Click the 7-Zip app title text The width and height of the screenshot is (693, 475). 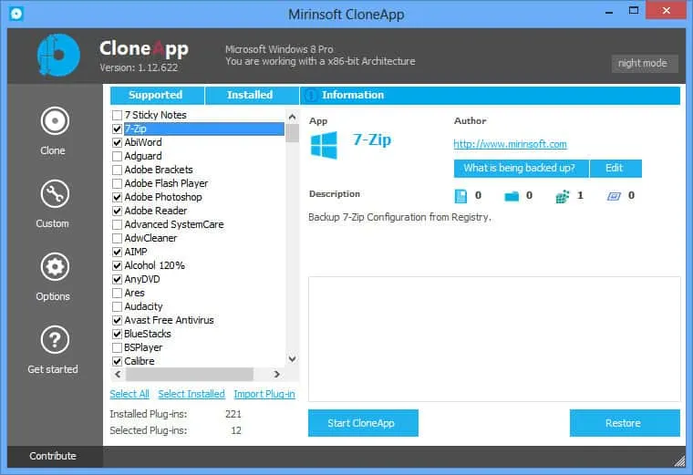click(x=372, y=140)
